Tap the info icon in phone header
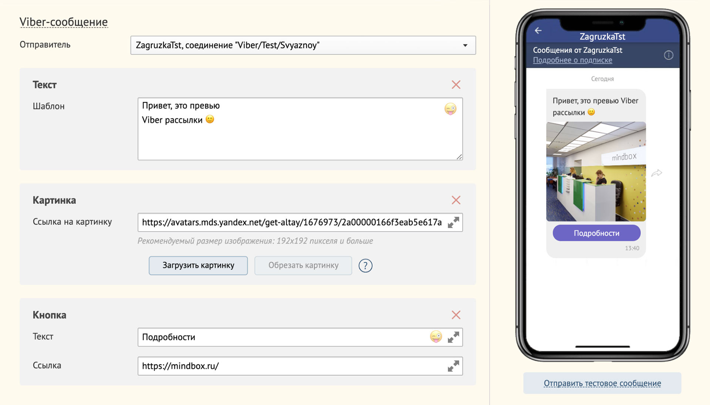Viewport: 710px width, 405px height. 668,55
